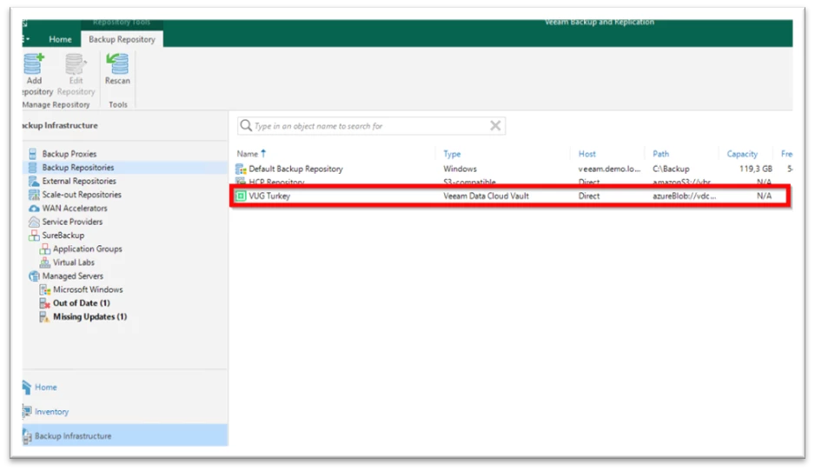Open Virtual Labs node
This screenshot has height=471, width=815.
(74, 262)
